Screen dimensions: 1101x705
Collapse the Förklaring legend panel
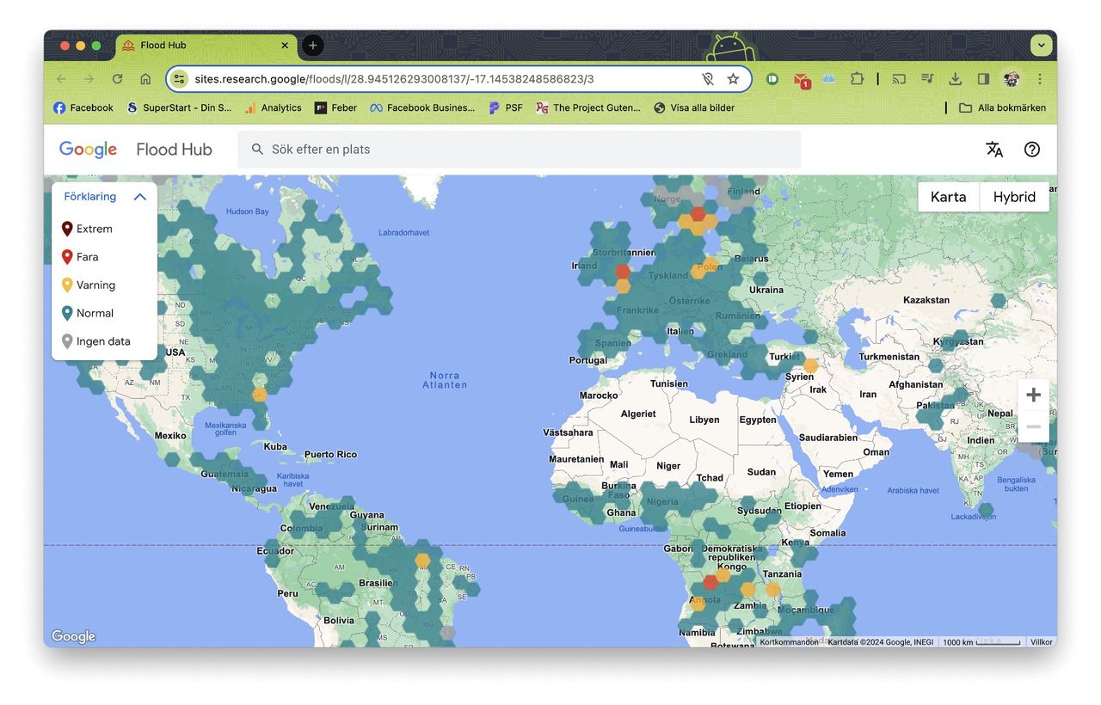(140, 197)
